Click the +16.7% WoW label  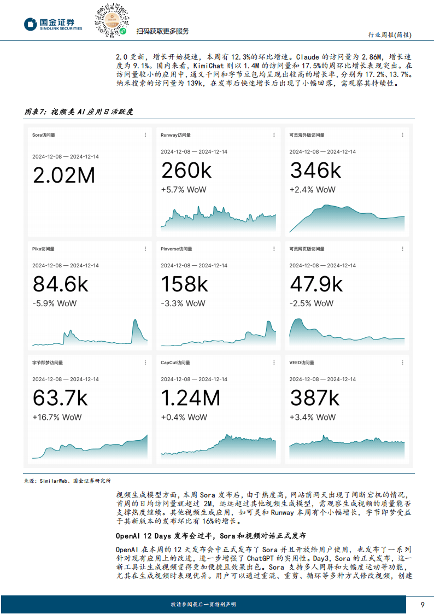[57, 417]
